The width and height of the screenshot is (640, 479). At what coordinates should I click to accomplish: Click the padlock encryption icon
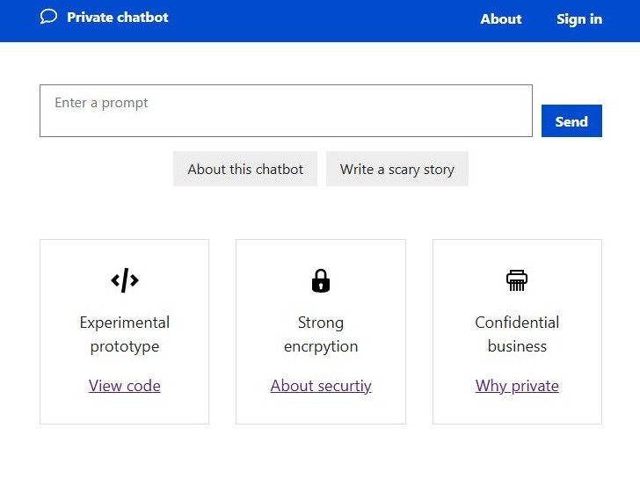click(x=321, y=280)
